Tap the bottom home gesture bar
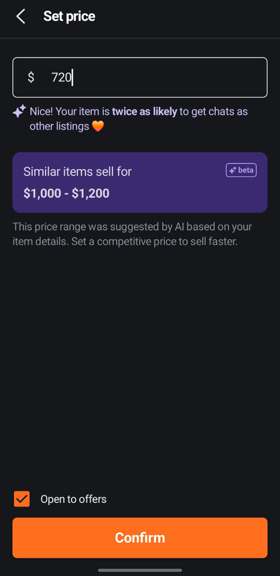This screenshot has width=280, height=576. [x=140, y=570]
